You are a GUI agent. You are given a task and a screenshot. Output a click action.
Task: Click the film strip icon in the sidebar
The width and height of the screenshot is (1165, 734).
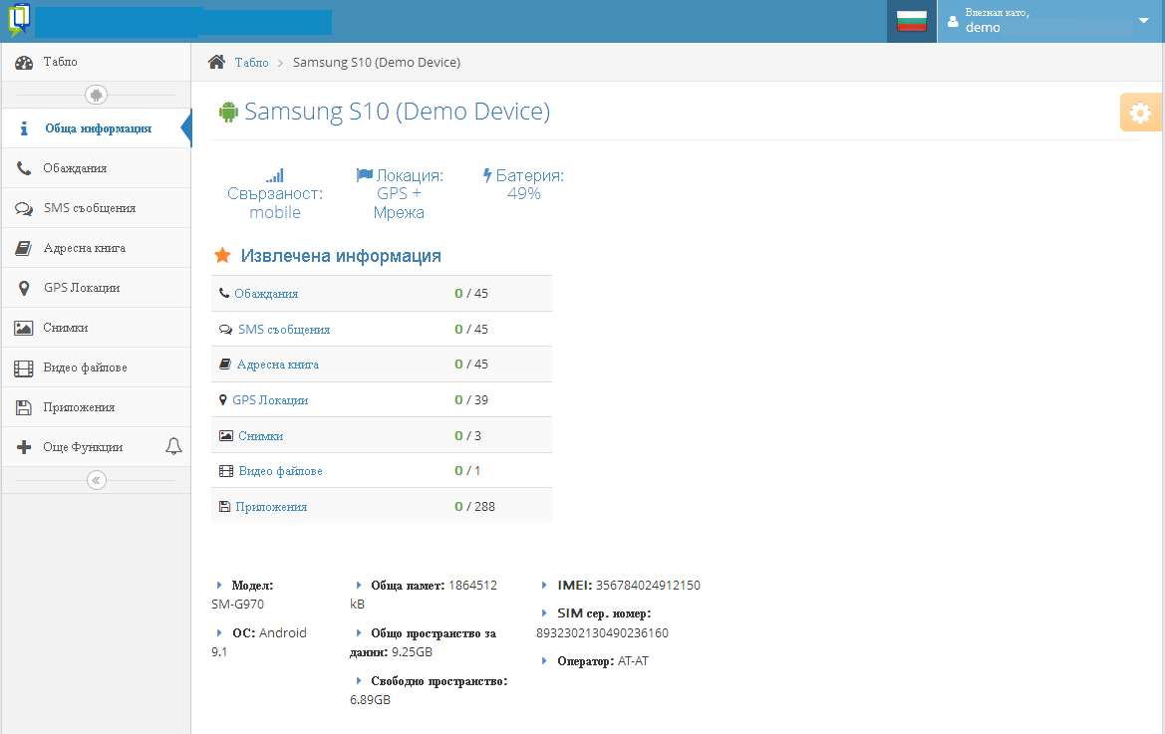point(24,368)
